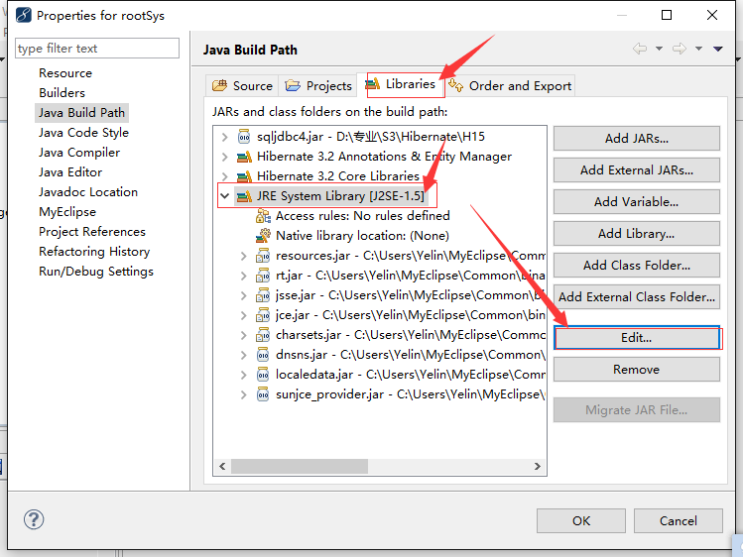Select Javadoc Location category
Viewport: 743px width, 557px height.
88,192
